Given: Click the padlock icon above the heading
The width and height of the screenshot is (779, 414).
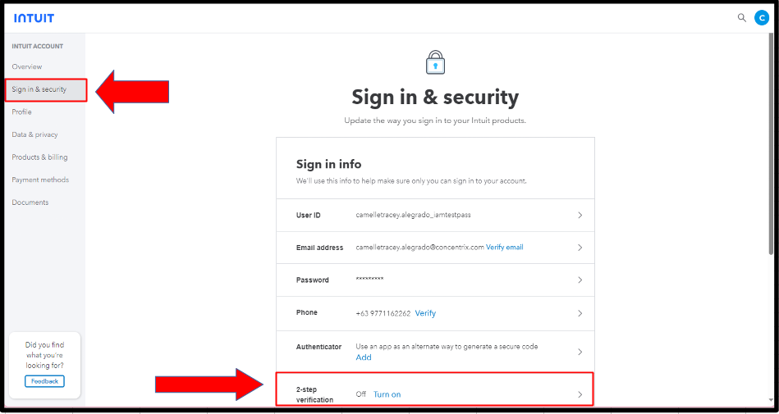Looking at the screenshot, I should coord(434,62).
